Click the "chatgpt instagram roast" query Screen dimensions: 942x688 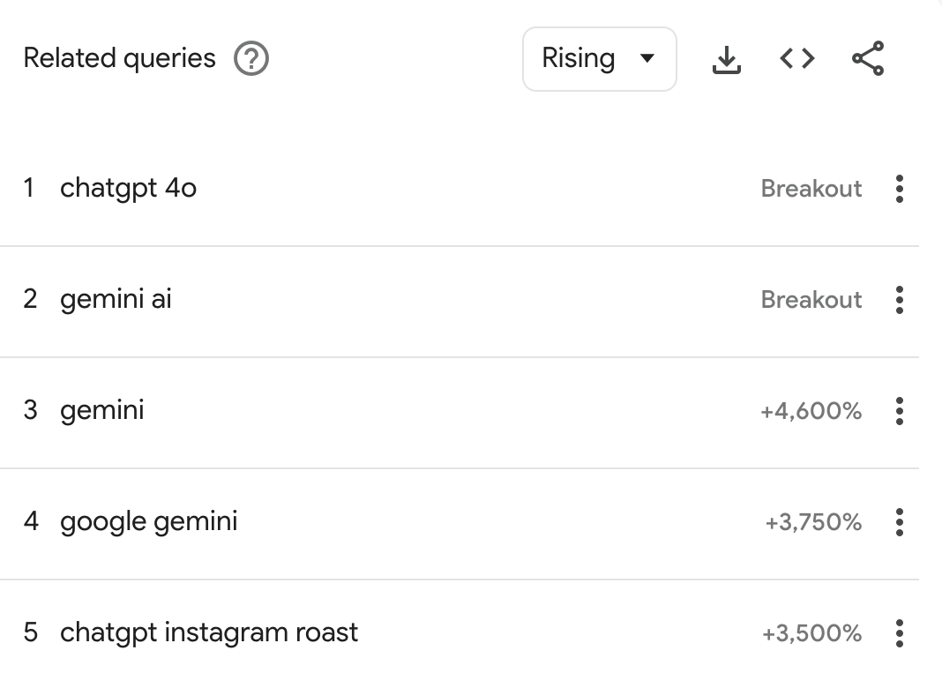pos(208,632)
